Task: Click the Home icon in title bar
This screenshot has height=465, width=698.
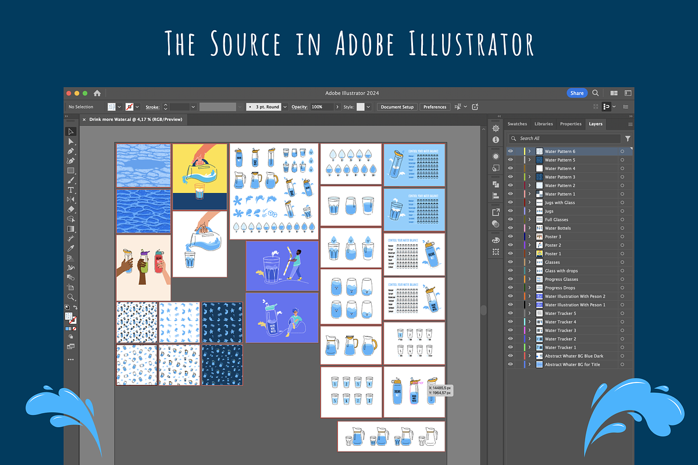Action: 97,93
